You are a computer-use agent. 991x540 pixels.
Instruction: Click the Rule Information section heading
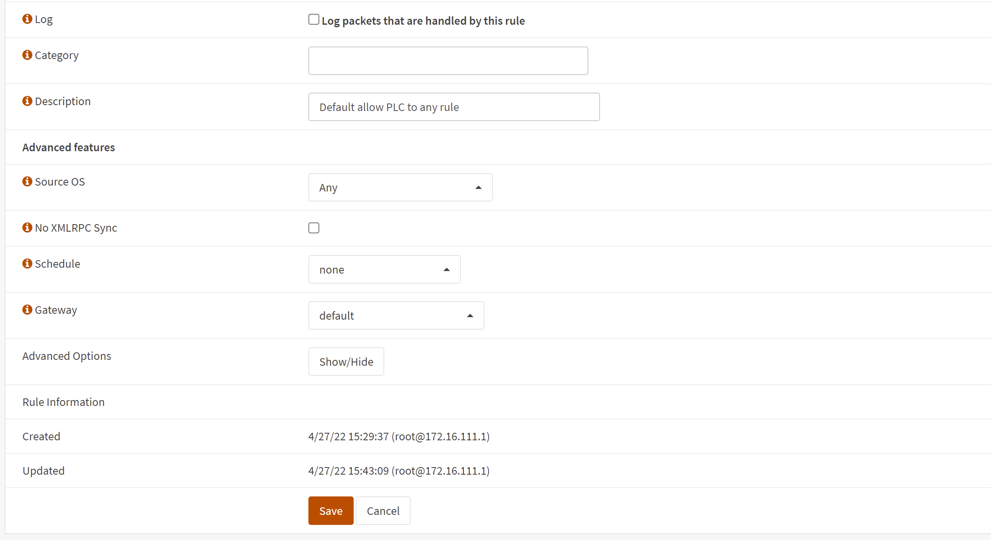click(64, 402)
